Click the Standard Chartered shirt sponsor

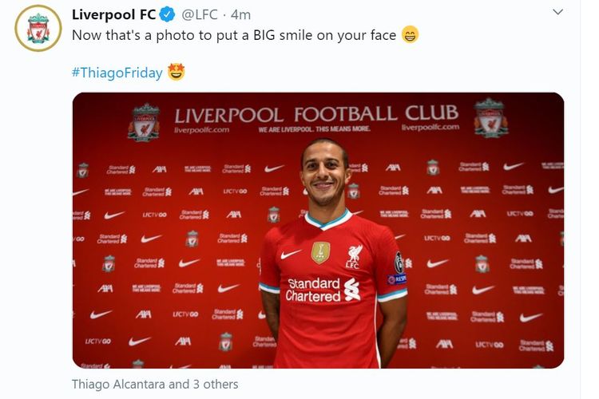click(323, 290)
